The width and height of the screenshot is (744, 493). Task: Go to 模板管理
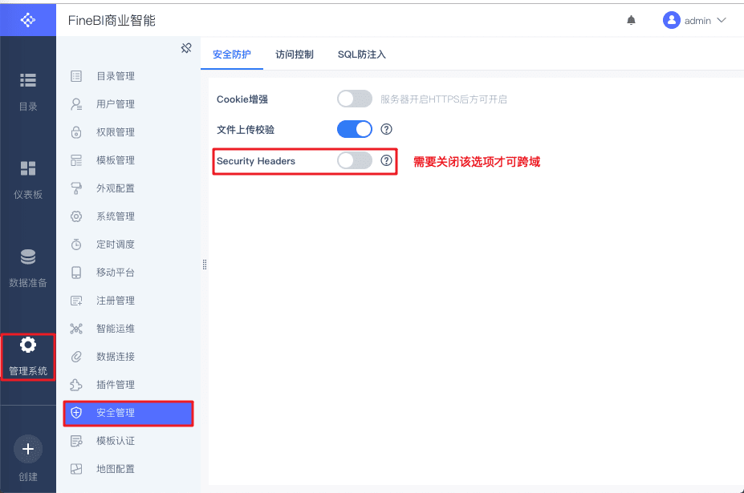tap(116, 160)
